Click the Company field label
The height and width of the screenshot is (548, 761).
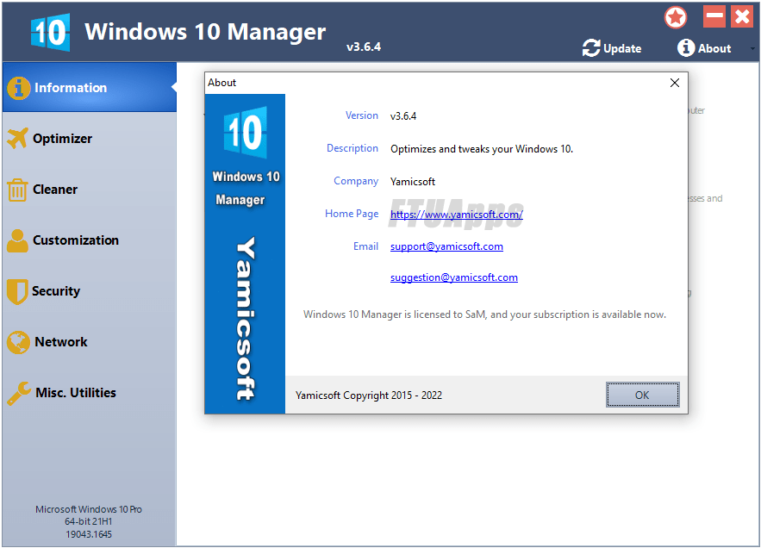(356, 181)
